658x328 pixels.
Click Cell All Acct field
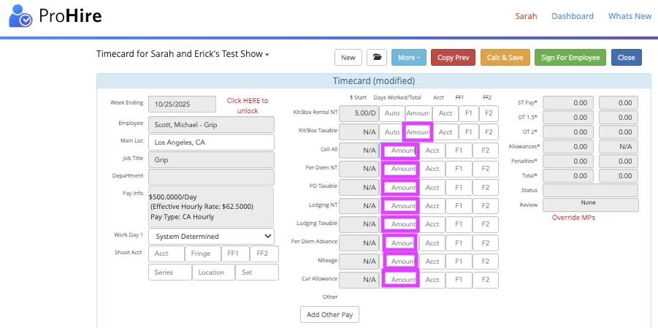432,150
